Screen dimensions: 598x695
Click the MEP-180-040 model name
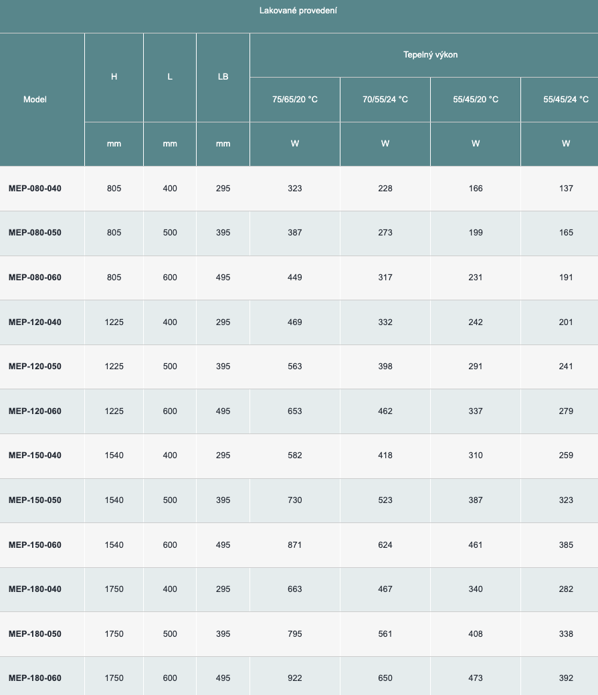point(35,589)
